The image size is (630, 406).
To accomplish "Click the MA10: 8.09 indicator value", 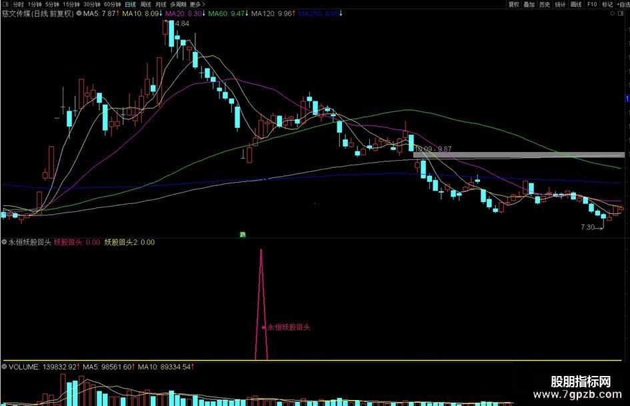I will coord(142,13).
